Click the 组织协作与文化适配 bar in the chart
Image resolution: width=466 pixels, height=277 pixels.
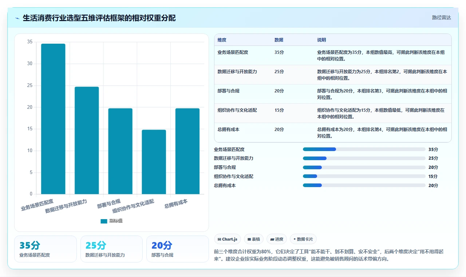[x=154, y=162]
